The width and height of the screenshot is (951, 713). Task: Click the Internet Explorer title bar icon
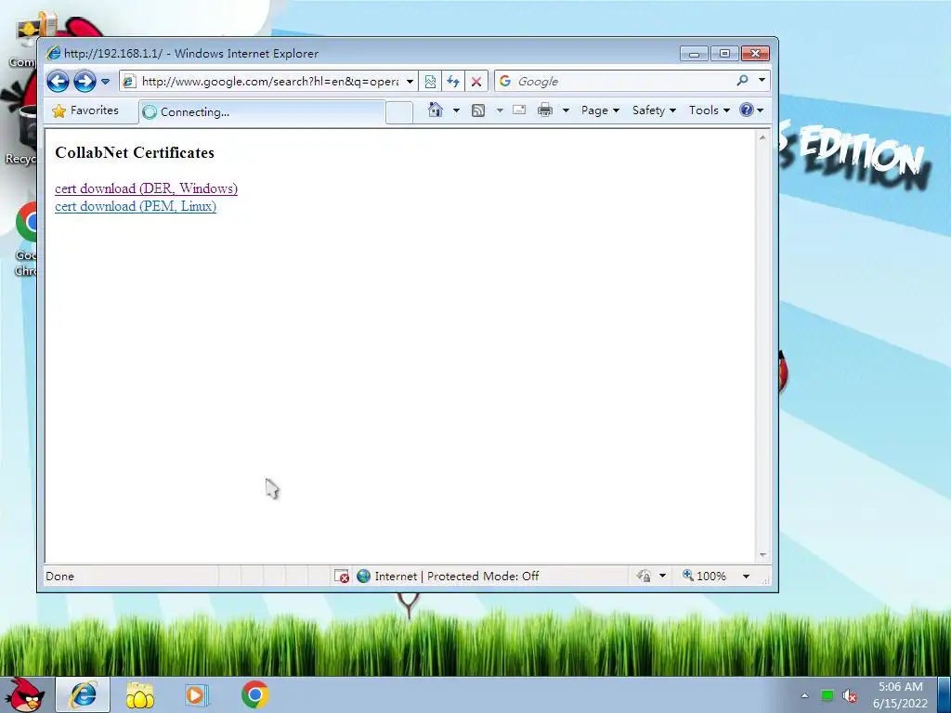point(54,53)
